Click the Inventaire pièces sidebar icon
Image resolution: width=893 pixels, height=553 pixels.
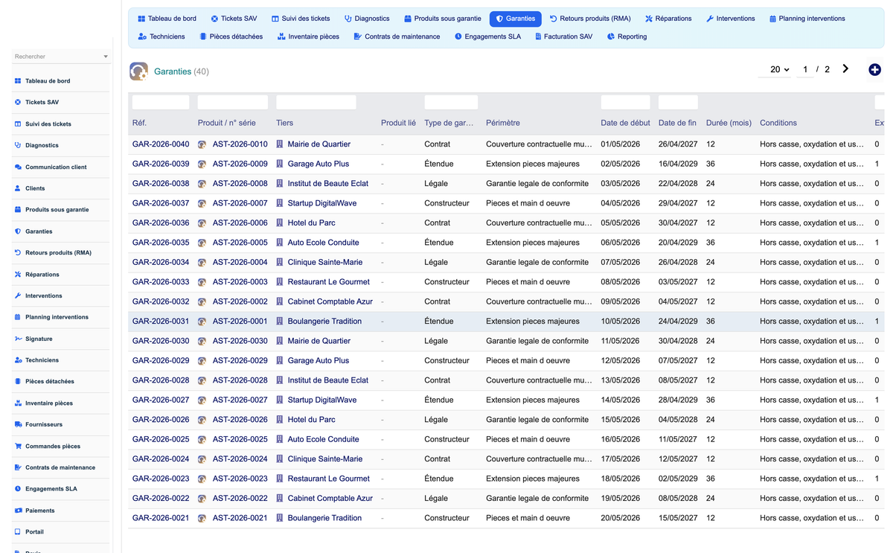point(18,403)
